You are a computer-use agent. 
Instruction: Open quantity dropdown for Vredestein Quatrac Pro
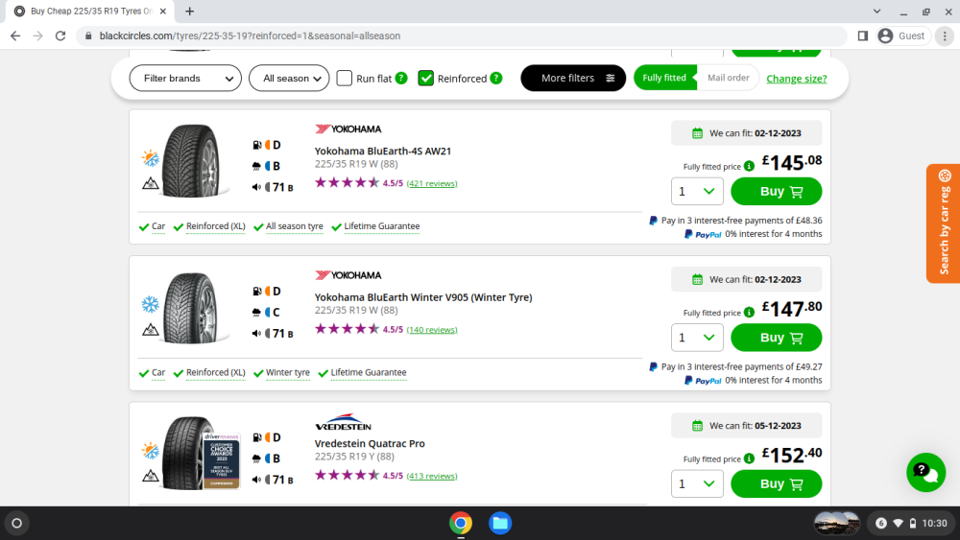[697, 483]
